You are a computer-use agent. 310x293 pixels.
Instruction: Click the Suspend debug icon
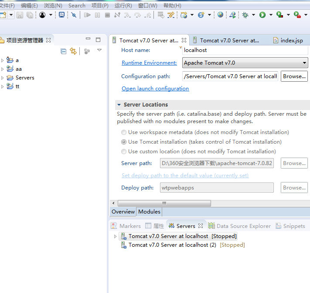pos(97,15)
